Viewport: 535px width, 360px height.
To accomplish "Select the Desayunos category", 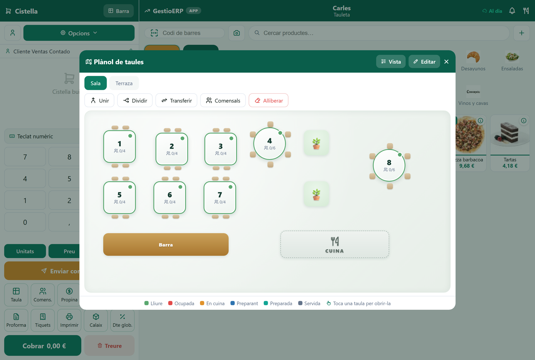I will (x=473, y=61).
